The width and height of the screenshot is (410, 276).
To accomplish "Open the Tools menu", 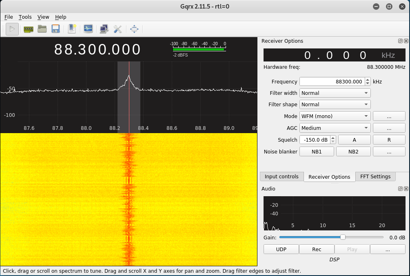I will click(25, 17).
